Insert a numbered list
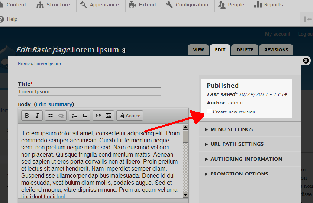The image size is (313, 203). (85, 116)
